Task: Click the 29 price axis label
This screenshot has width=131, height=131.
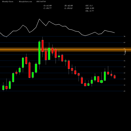Action: (124, 91)
